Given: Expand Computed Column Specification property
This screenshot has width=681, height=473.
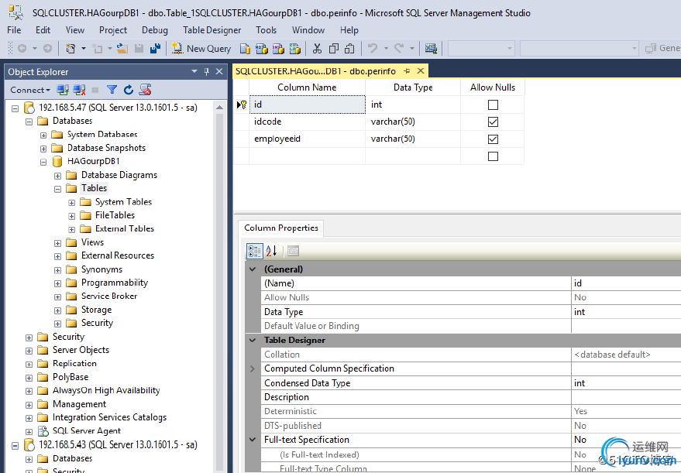Looking at the screenshot, I should click(253, 368).
